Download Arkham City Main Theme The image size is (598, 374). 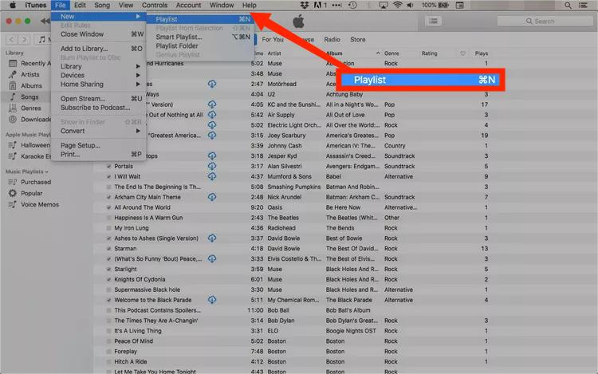(212, 197)
